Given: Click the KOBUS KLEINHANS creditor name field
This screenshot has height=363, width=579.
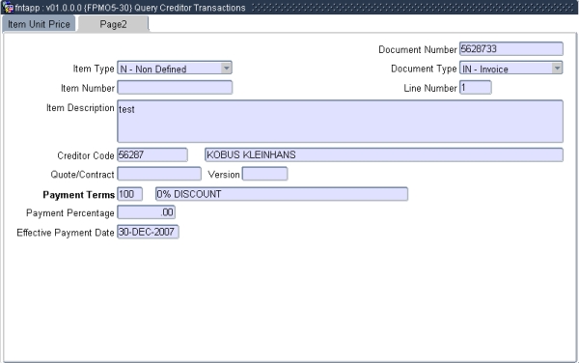Looking at the screenshot, I should click(384, 154).
